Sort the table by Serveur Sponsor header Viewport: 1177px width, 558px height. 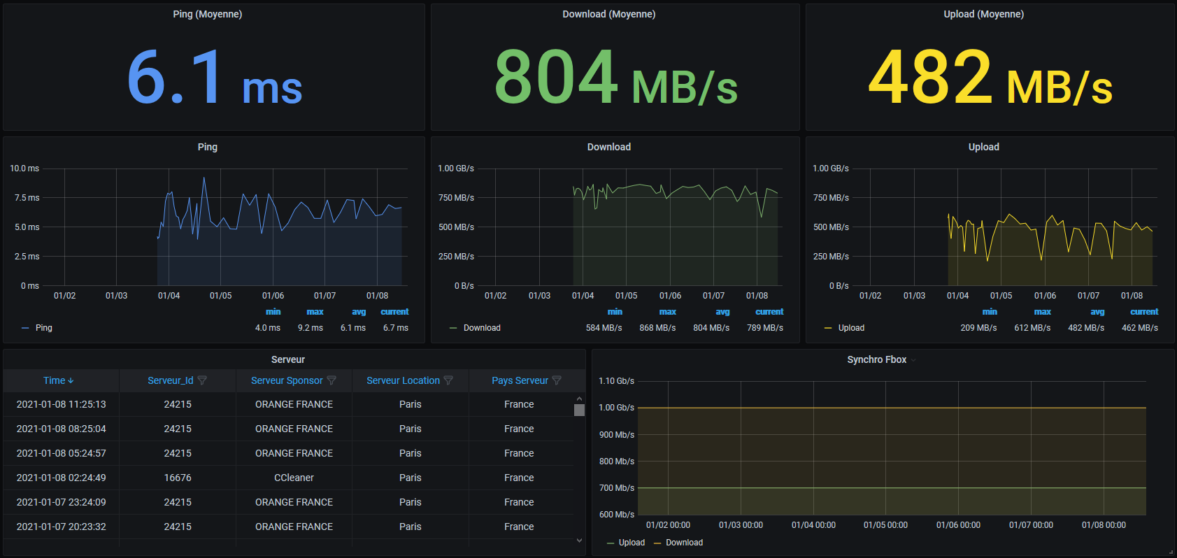(286, 380)
